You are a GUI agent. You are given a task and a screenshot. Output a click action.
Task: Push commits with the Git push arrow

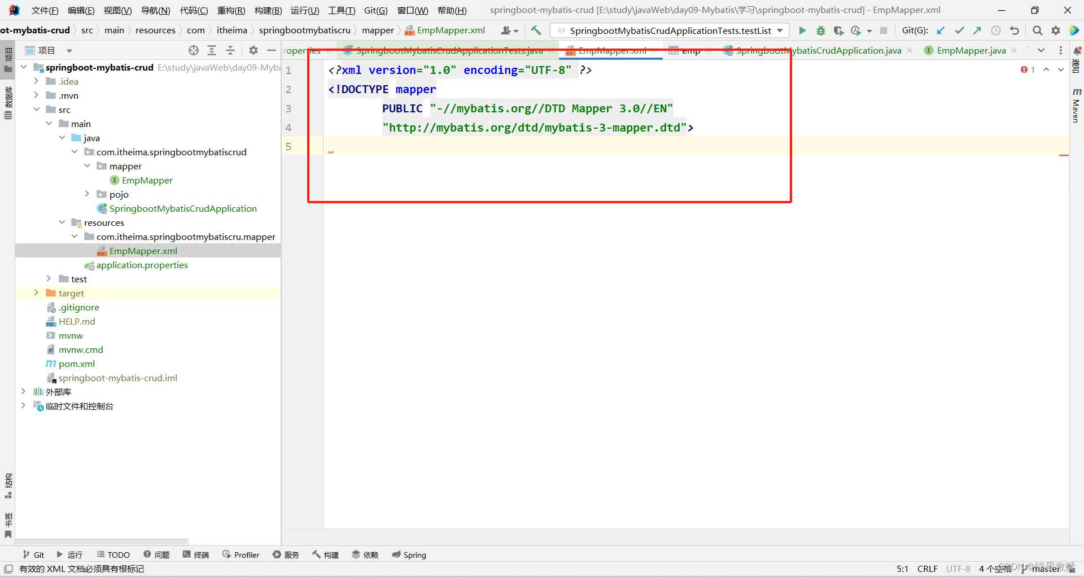[977, 30]
